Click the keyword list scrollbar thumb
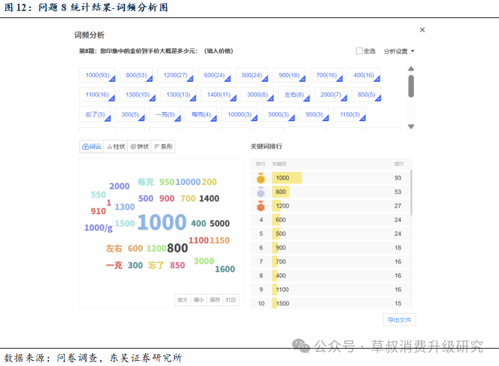499x366 pixels. click(x=411, y=86)
